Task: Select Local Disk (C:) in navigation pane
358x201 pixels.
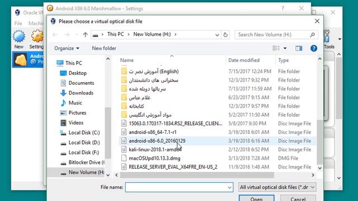Action: [x=80, y=133]
